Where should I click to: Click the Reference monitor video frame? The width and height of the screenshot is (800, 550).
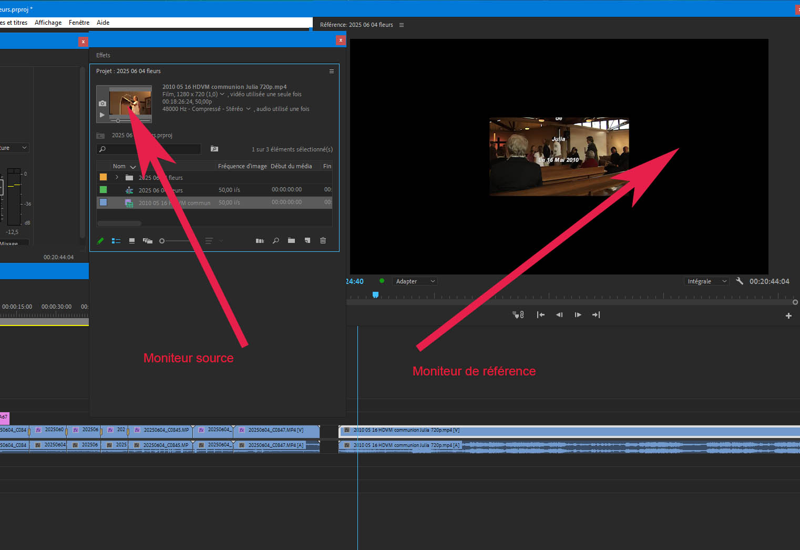click(x=559, y=157)
